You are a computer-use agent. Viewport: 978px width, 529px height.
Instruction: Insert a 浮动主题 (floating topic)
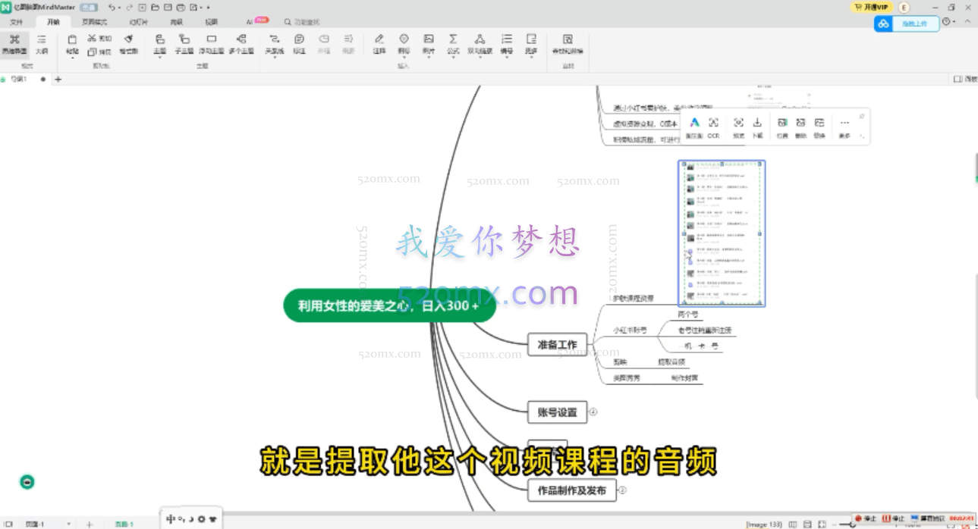pyautogui.click(x=211, y=43)
